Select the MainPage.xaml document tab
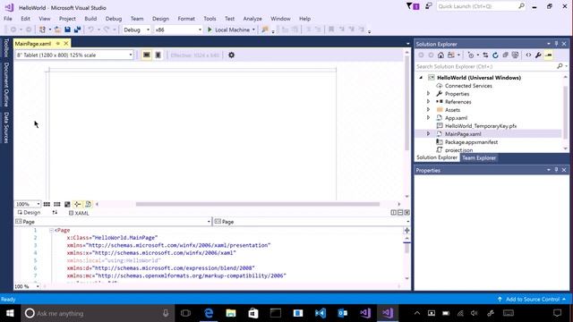Viewport: 573px width, 322px height. (33, 44)
